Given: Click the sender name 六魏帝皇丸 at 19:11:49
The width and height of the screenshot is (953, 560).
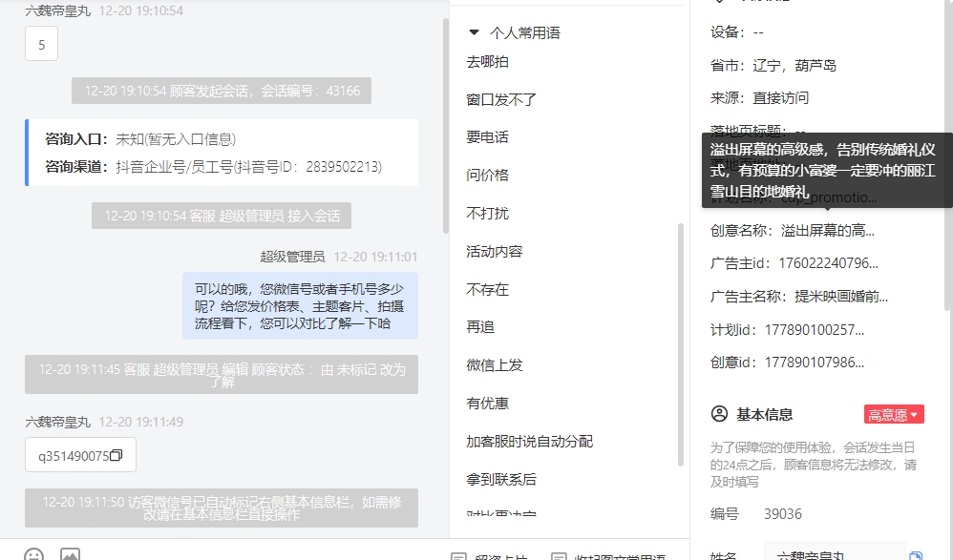Looking at the screenshot, I should (x=57, y=422).
